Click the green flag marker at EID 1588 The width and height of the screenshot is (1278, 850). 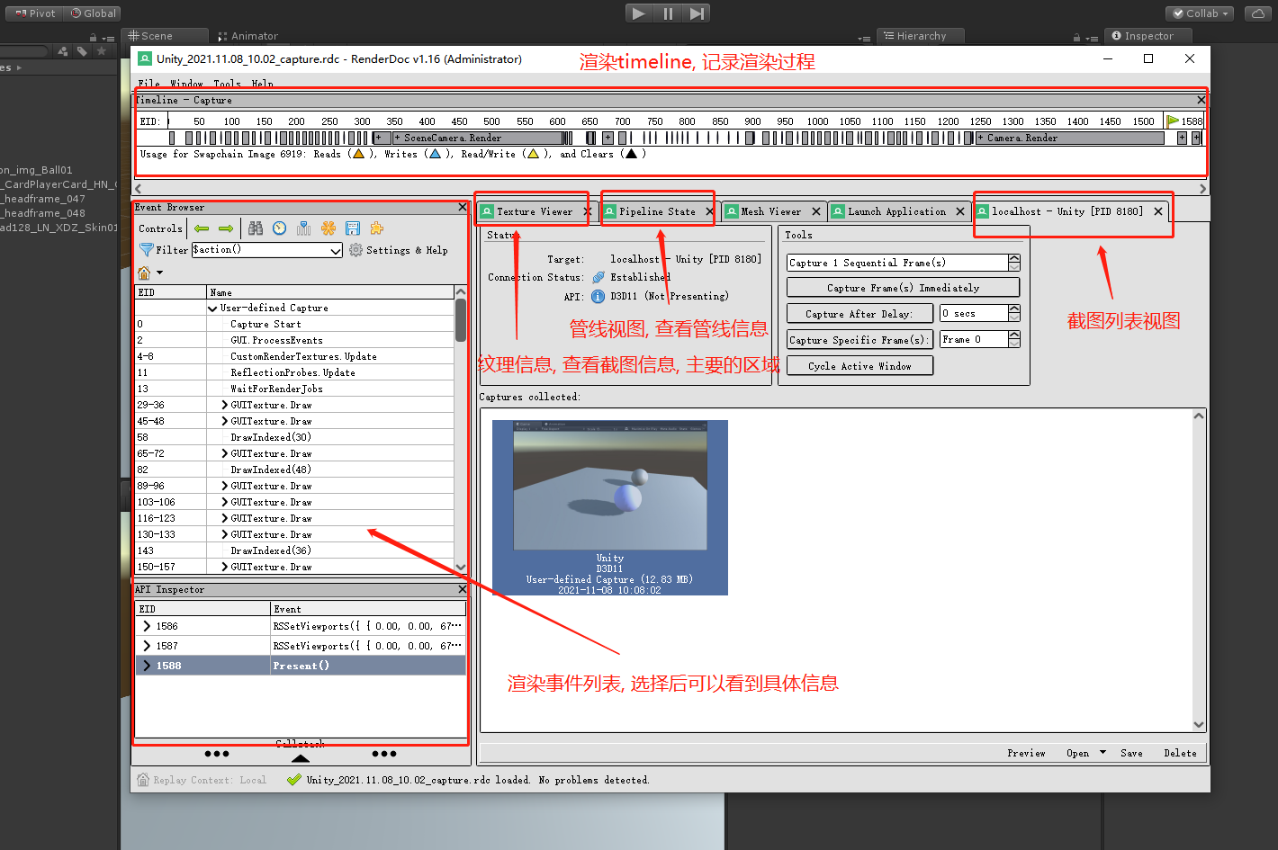pos(1172,121)
